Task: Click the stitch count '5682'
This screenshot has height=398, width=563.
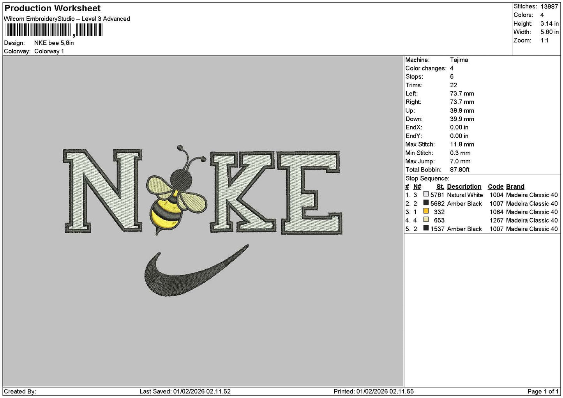Action: coord(437,203)
